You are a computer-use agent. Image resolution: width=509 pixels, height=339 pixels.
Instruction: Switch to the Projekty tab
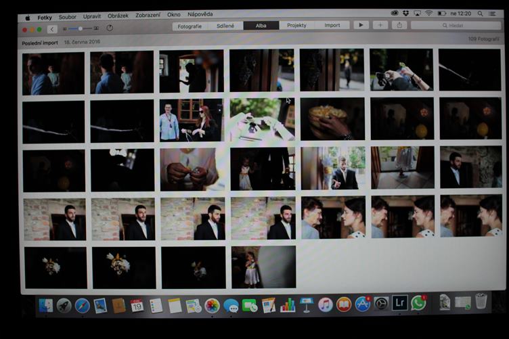[x=296, y=25]
